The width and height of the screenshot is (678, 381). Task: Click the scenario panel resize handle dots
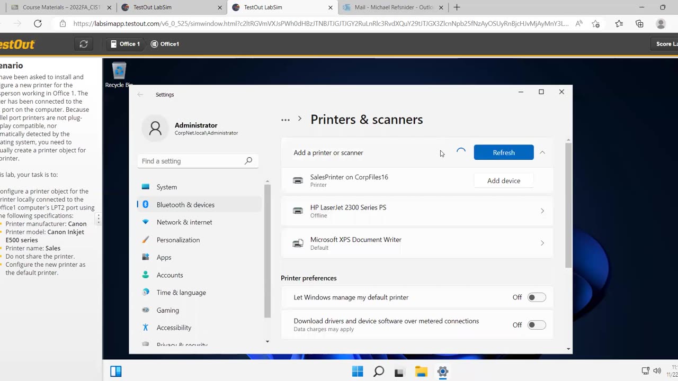(x=99, y=219)
